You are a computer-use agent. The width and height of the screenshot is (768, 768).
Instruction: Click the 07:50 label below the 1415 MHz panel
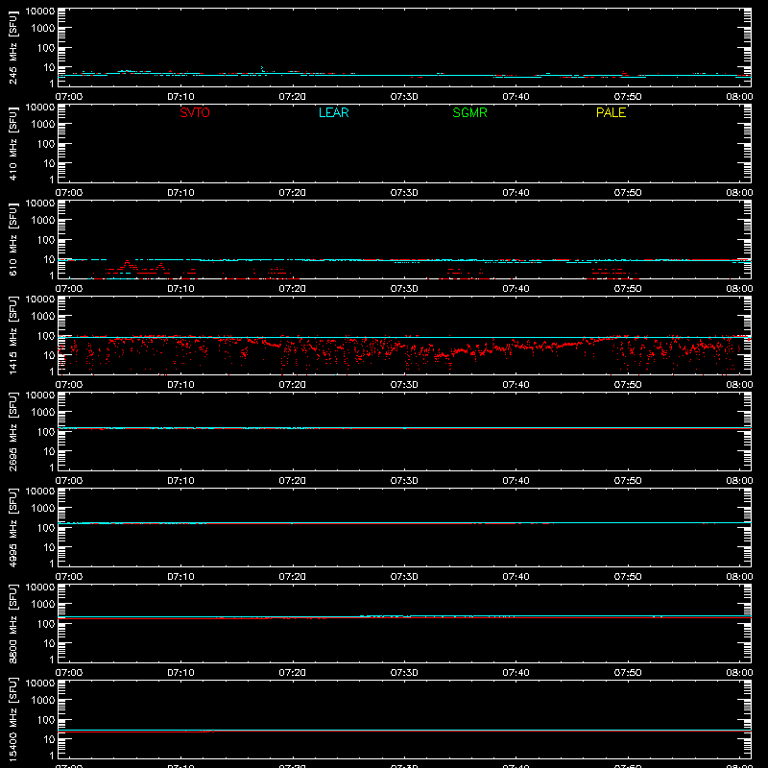(x=628, y=385)
